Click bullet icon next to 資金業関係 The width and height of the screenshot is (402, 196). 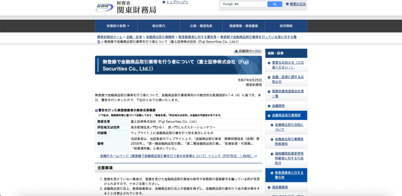(x=269, y=187)
